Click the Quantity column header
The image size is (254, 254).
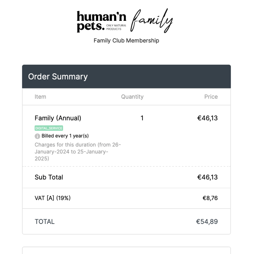coord(132,97)
